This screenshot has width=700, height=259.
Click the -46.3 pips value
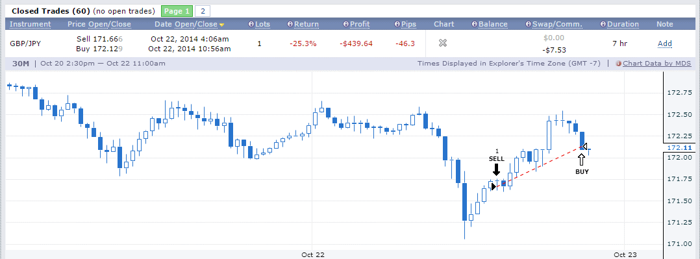click(405, 43)
